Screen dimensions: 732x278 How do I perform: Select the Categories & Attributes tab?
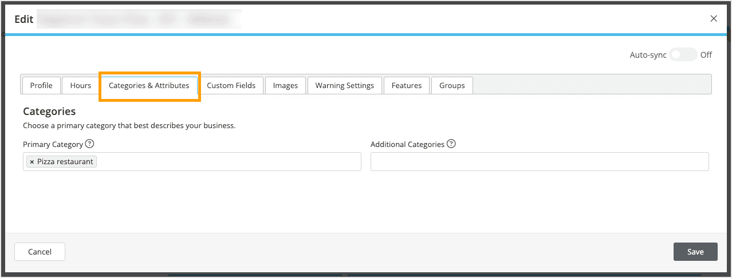coord(149,85)
